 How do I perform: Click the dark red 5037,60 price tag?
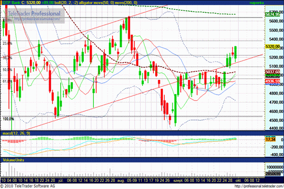click(x=273, y=71)
